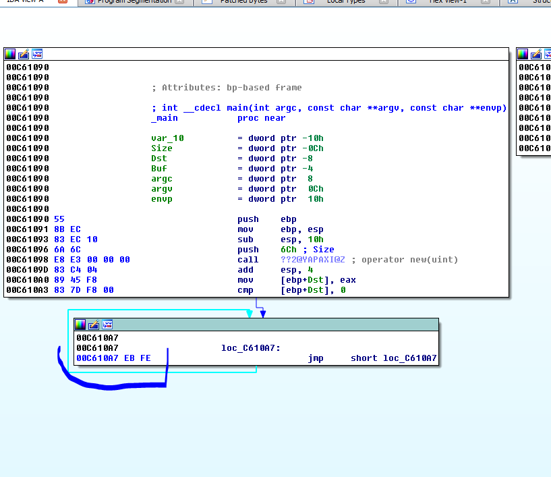Click group nodes icon on loc_C610A7 block

[x=107, y=325]
